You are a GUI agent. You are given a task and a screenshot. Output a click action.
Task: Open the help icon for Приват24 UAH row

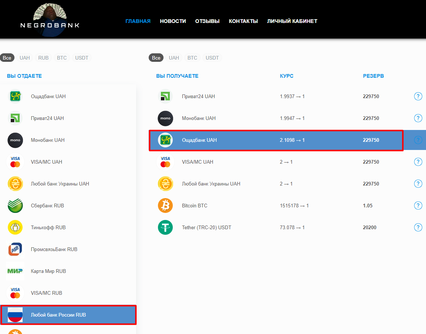point(418,96)
